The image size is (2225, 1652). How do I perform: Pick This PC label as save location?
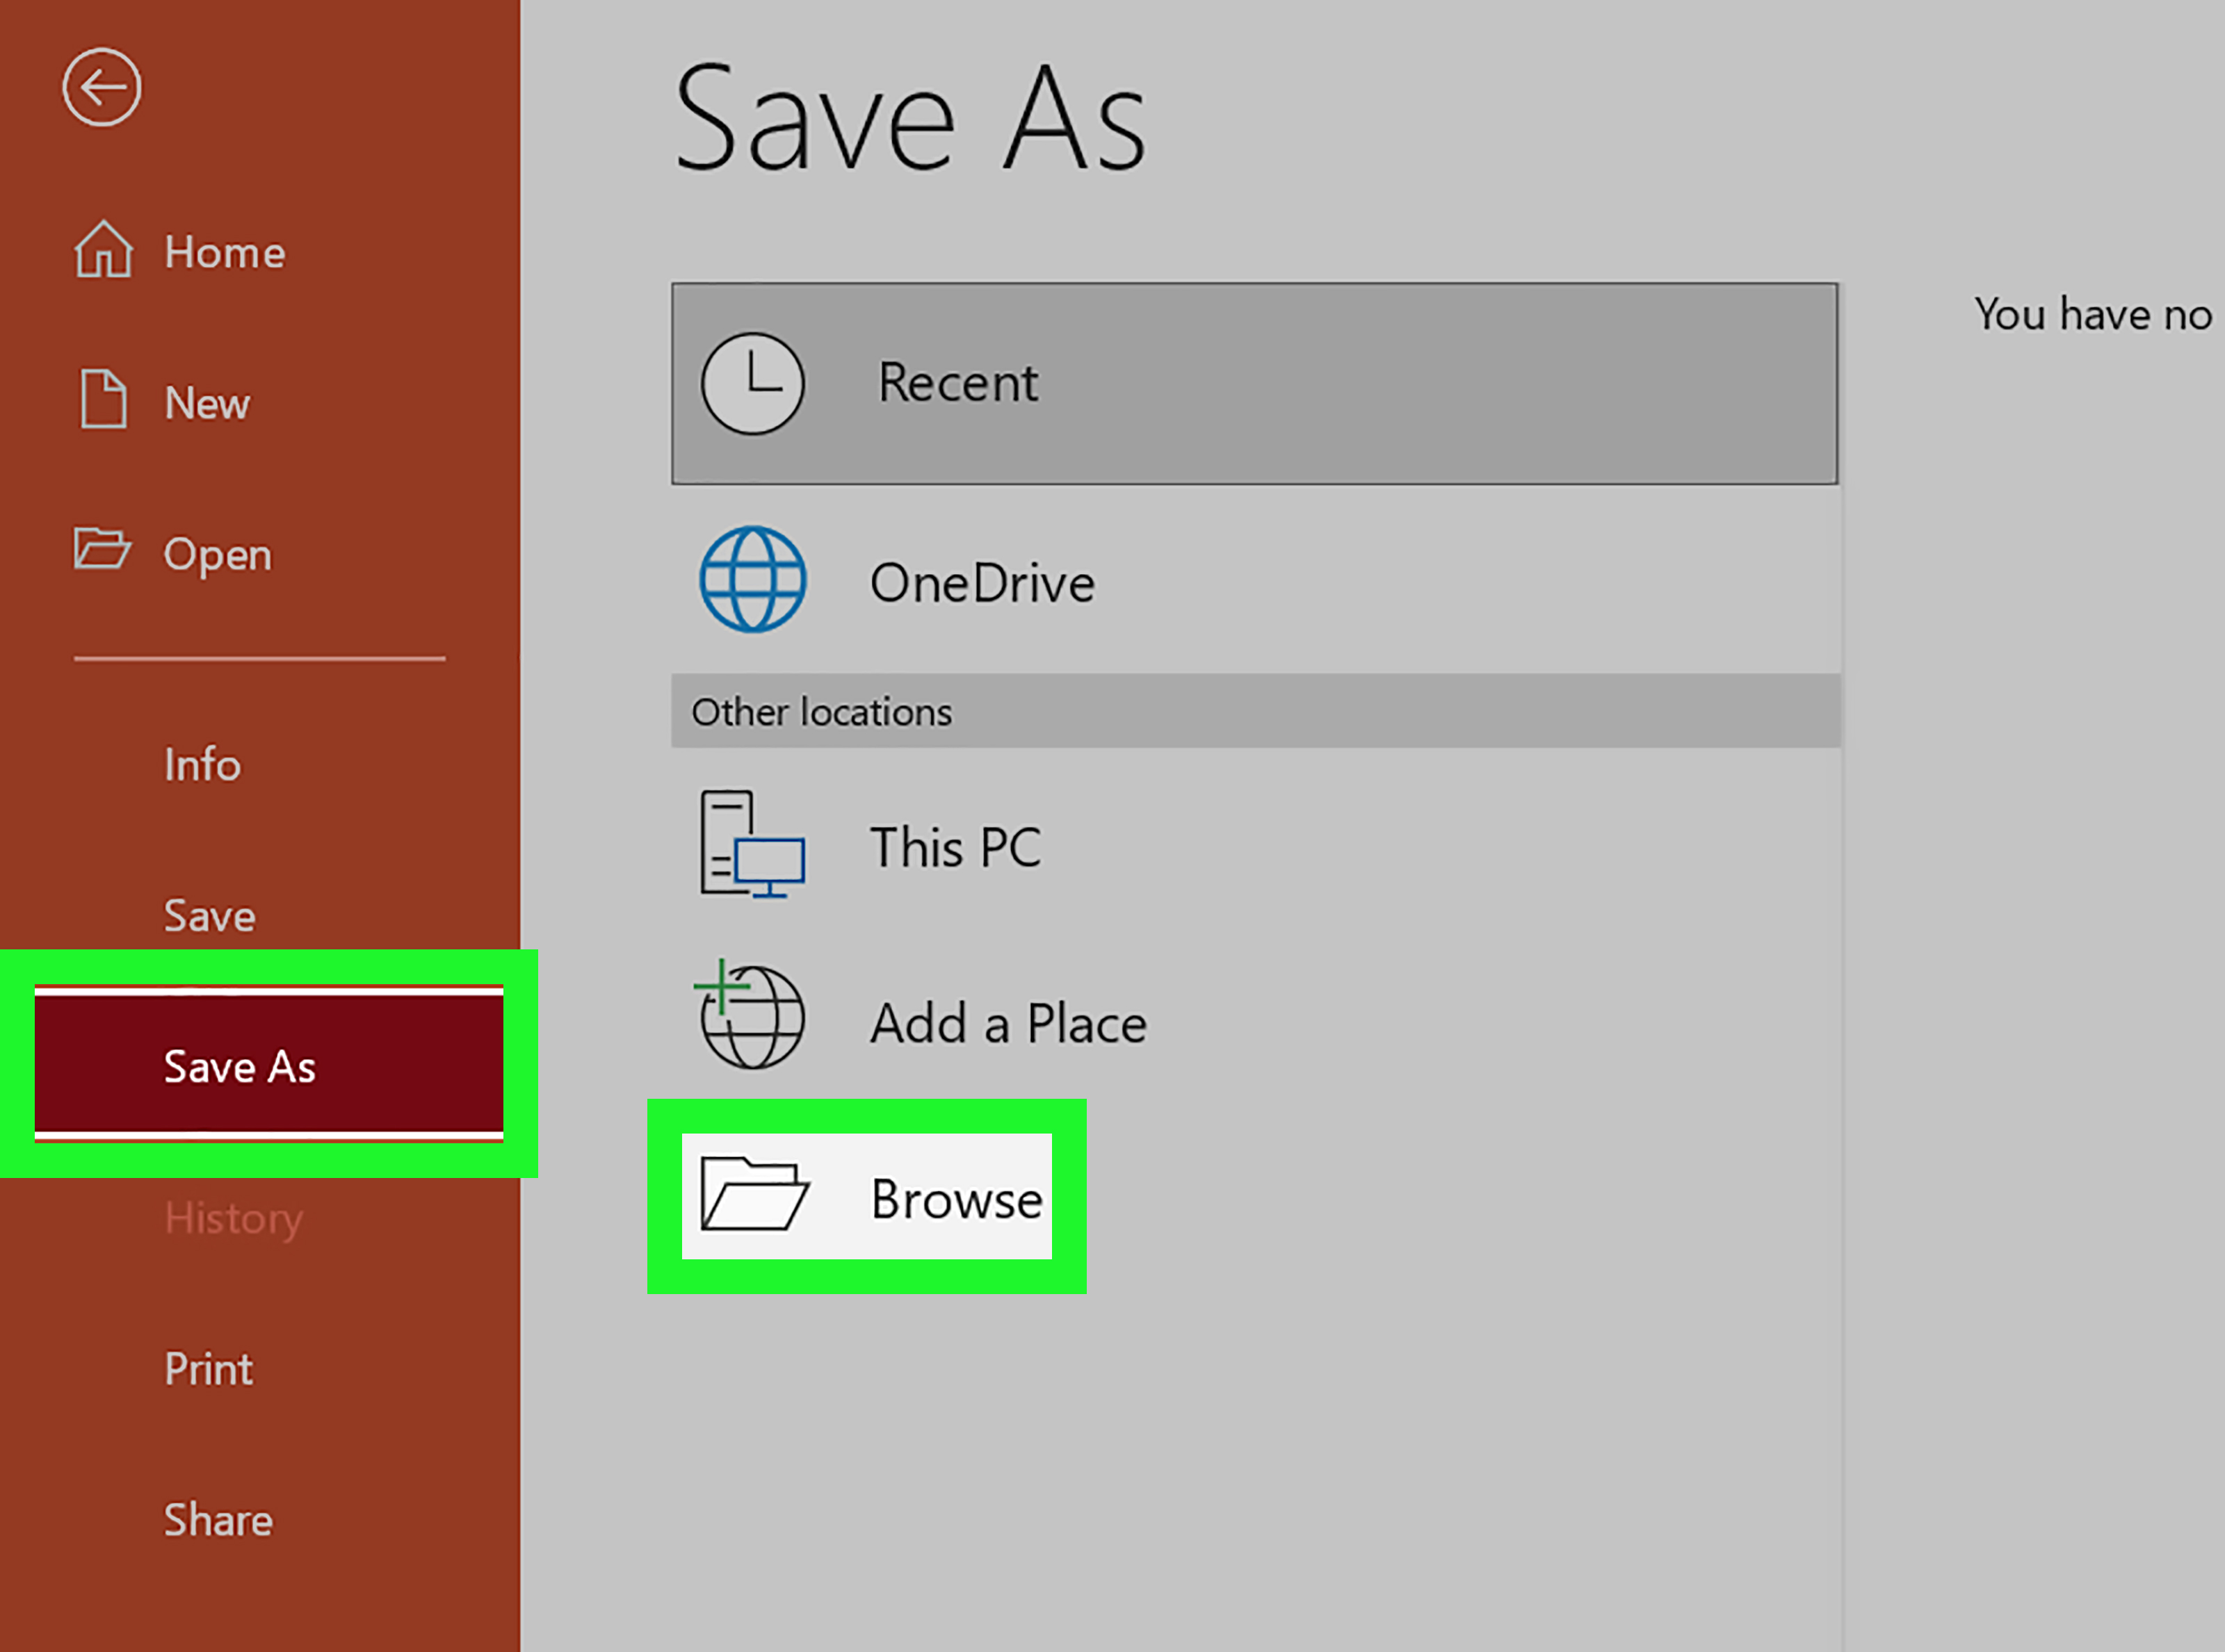click(955, 848)
